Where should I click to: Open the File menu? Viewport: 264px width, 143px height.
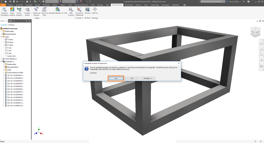(3, 5)
